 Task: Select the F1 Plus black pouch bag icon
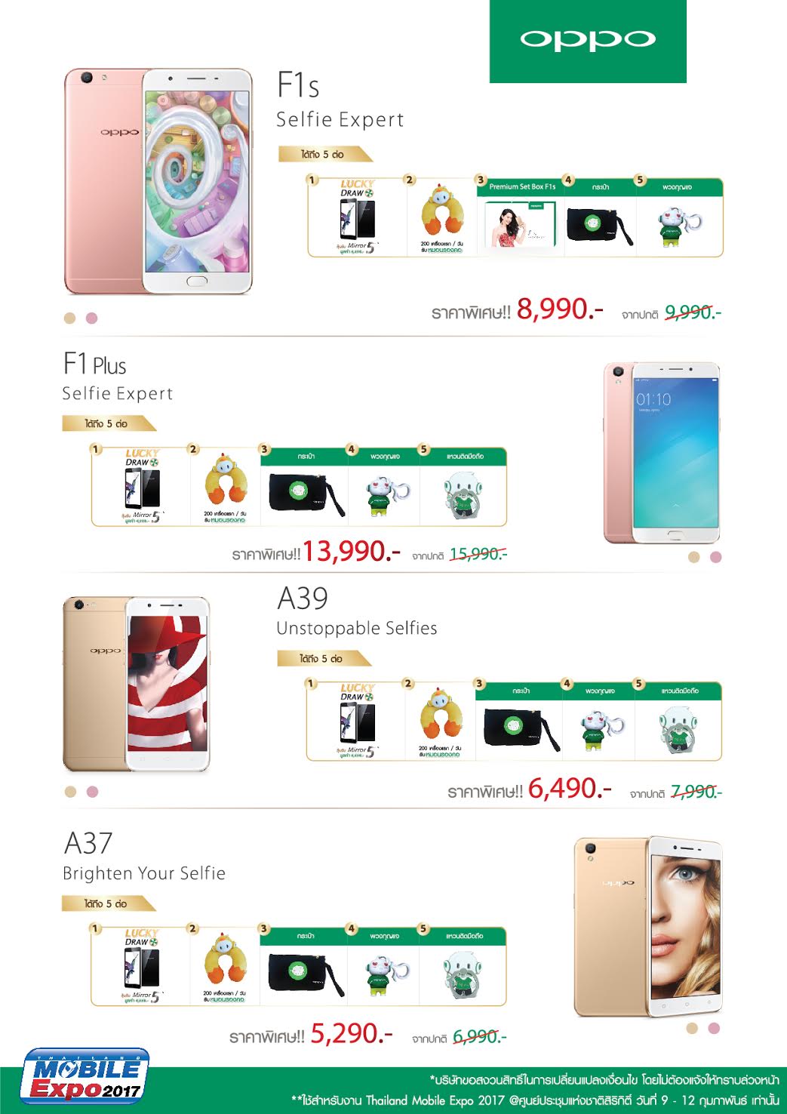(305, 494)
